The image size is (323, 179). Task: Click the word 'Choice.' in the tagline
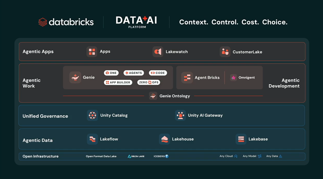[x=275, y=22]
